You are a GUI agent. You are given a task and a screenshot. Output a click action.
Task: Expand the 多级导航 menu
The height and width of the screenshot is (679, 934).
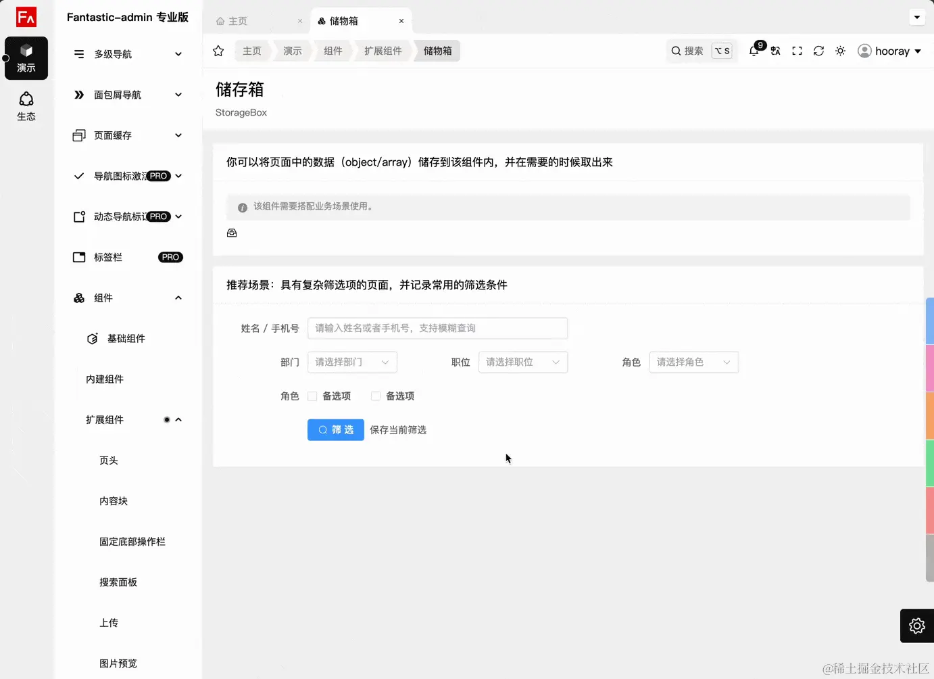click(128, 54)
